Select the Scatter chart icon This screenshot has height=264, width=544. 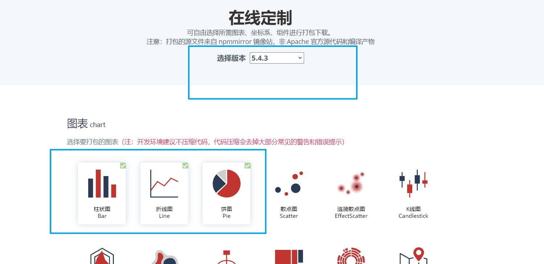(x=289, y=183)
